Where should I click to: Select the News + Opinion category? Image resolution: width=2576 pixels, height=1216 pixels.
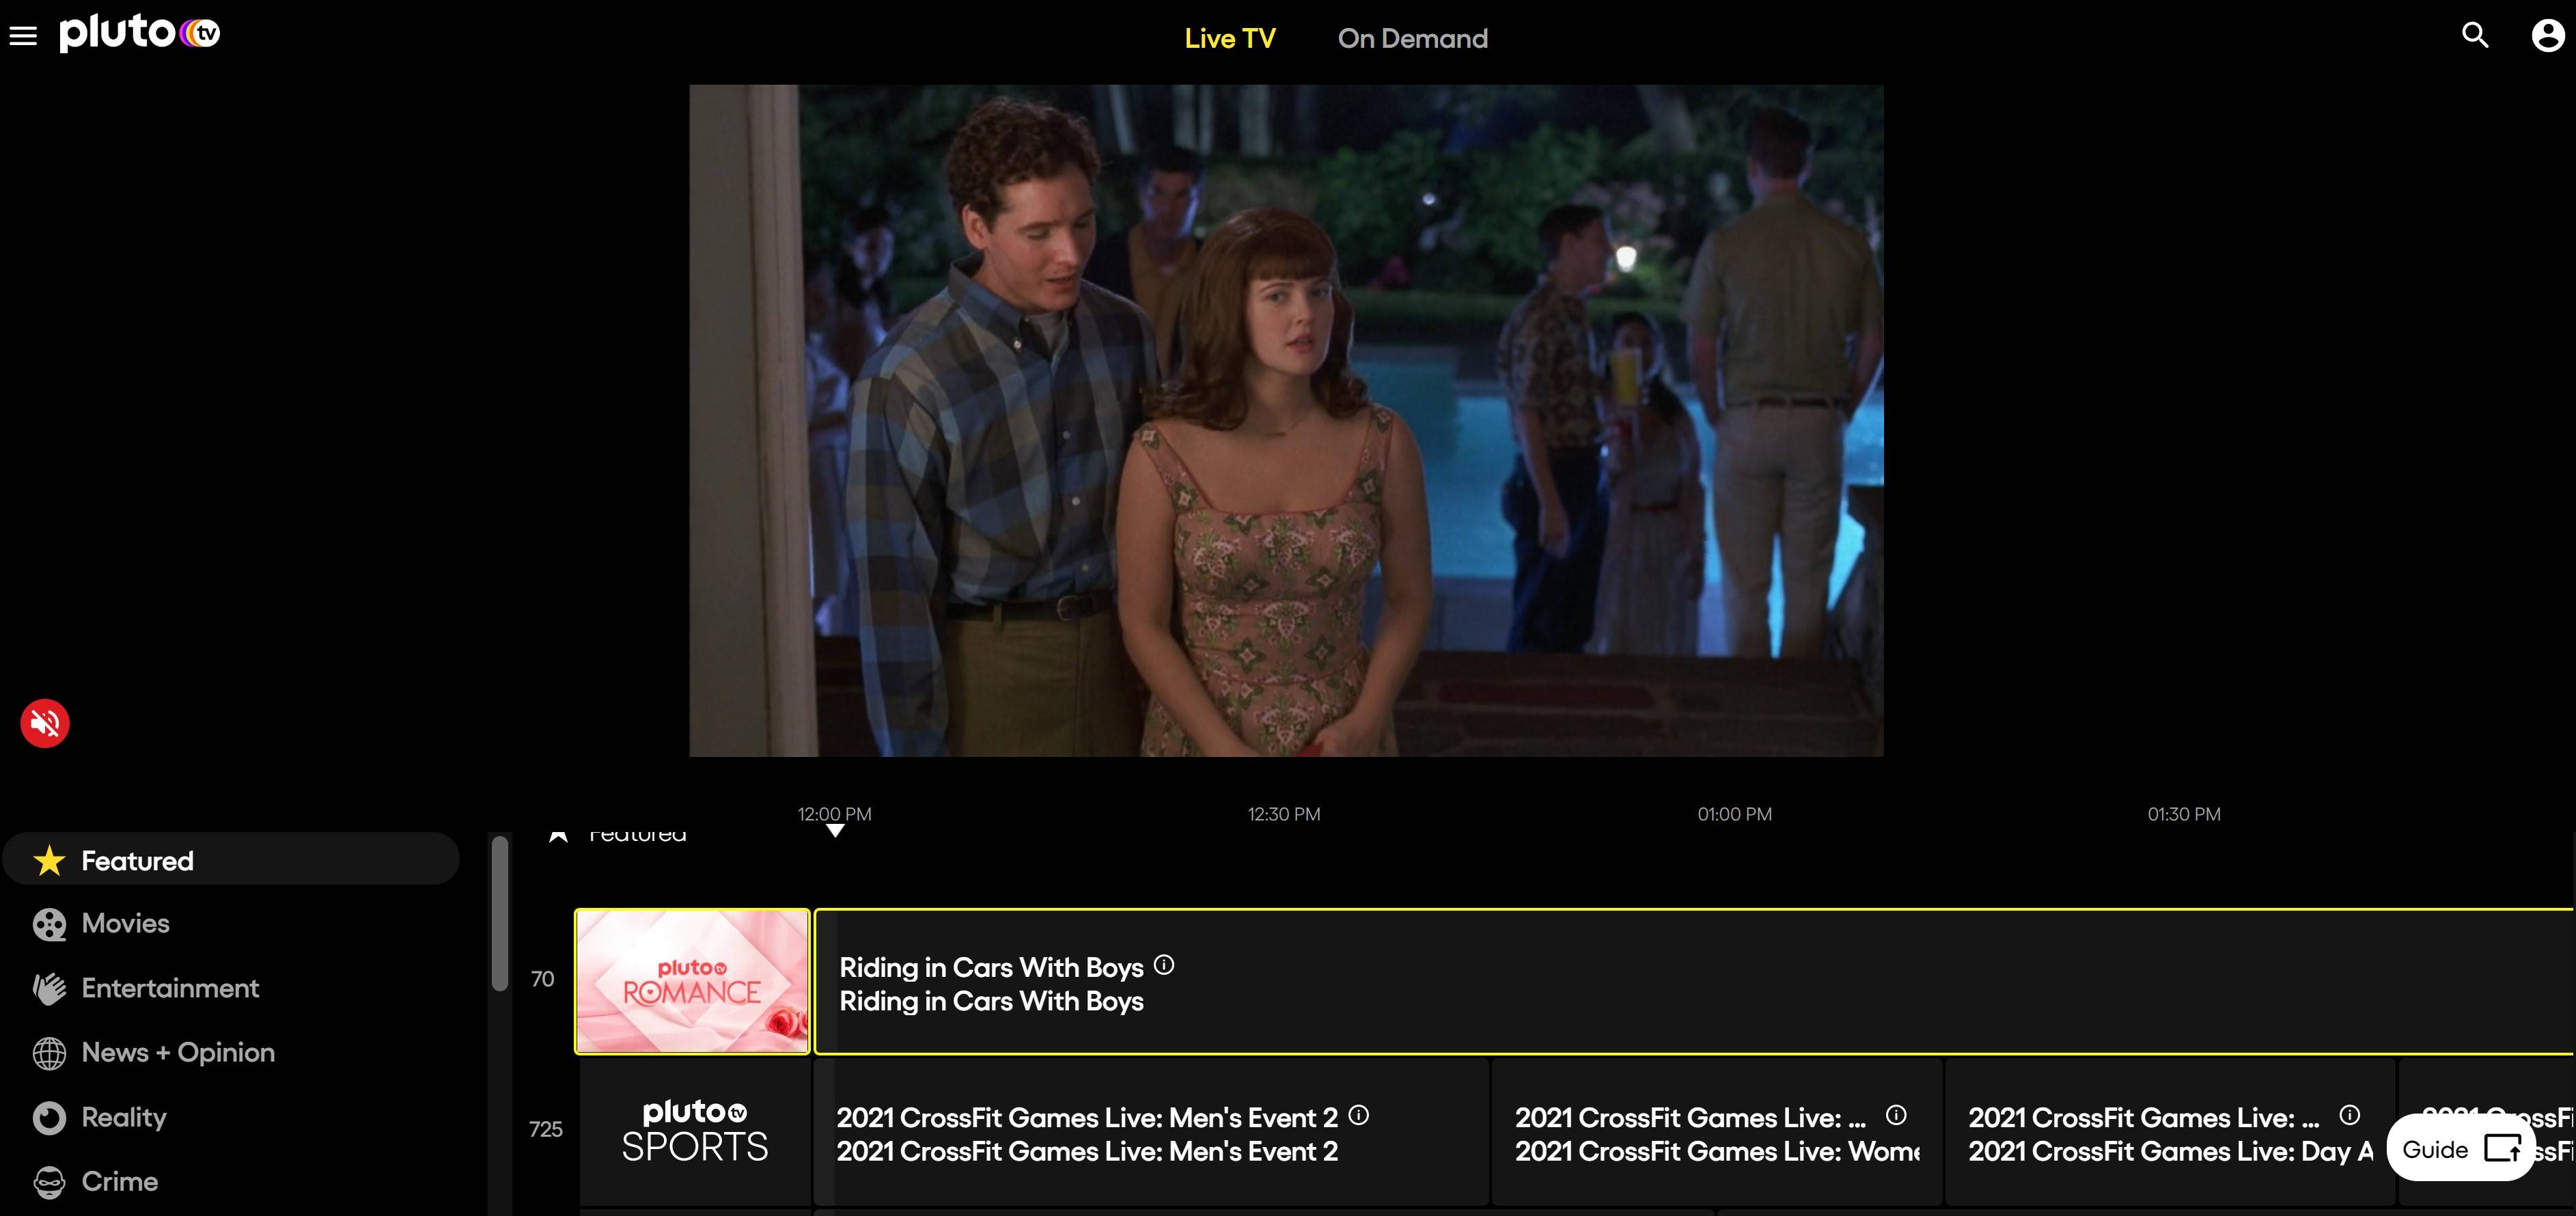tap(177, 1052)
